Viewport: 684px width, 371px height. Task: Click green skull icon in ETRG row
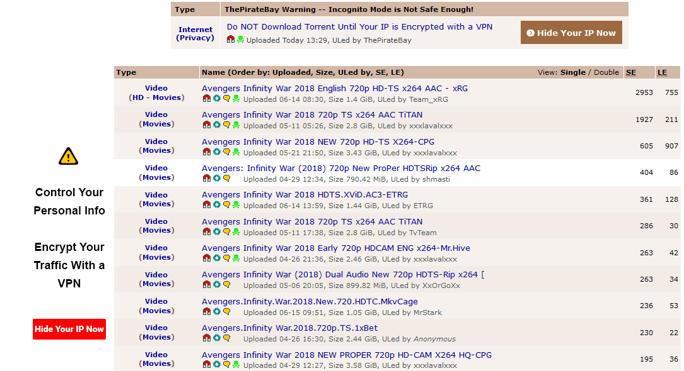(x=236, y=205)
